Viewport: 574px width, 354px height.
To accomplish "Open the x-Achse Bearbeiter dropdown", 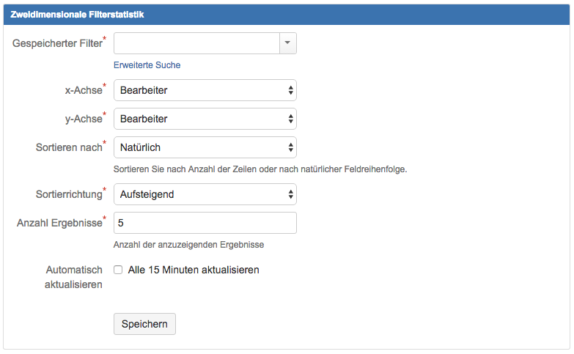I will 205,90.
